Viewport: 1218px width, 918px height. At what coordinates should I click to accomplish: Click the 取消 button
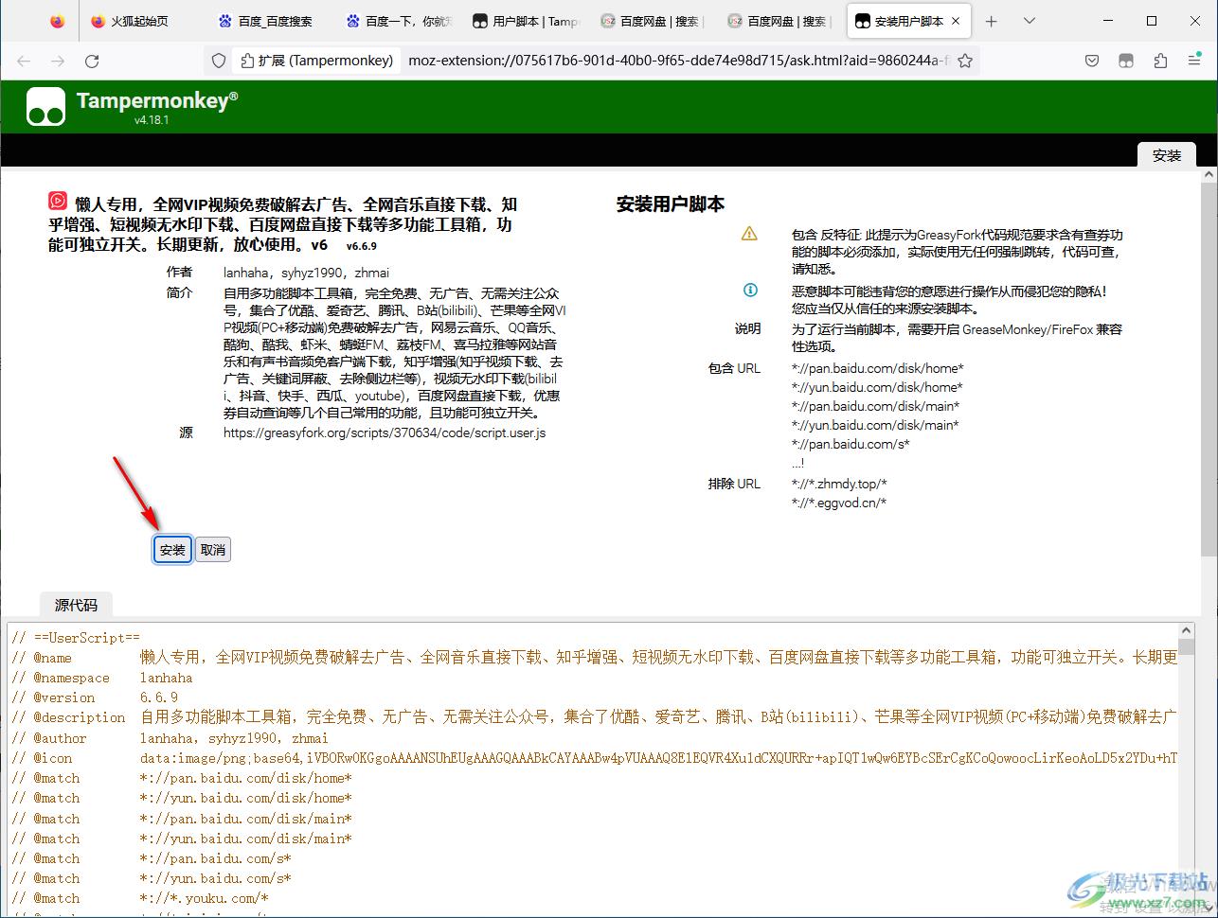[213, 550]
